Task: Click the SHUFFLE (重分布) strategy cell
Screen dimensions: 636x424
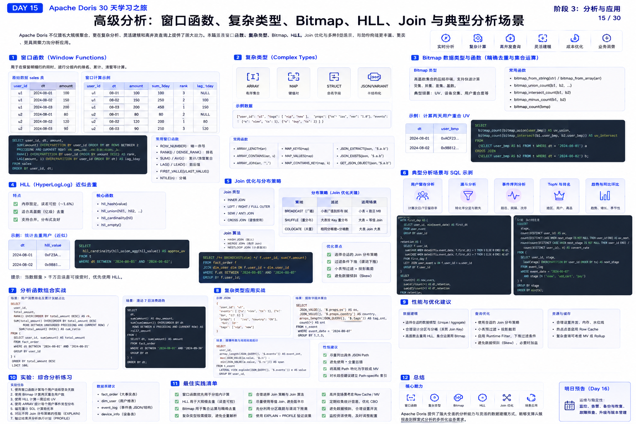Action: pos(299,220)
